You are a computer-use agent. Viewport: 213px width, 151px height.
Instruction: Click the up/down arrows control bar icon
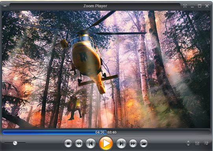188,143
